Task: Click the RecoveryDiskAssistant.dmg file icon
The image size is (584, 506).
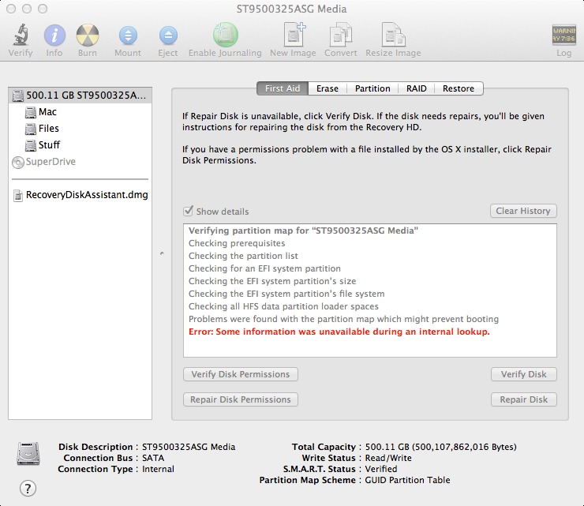Action: coord(18,195)
